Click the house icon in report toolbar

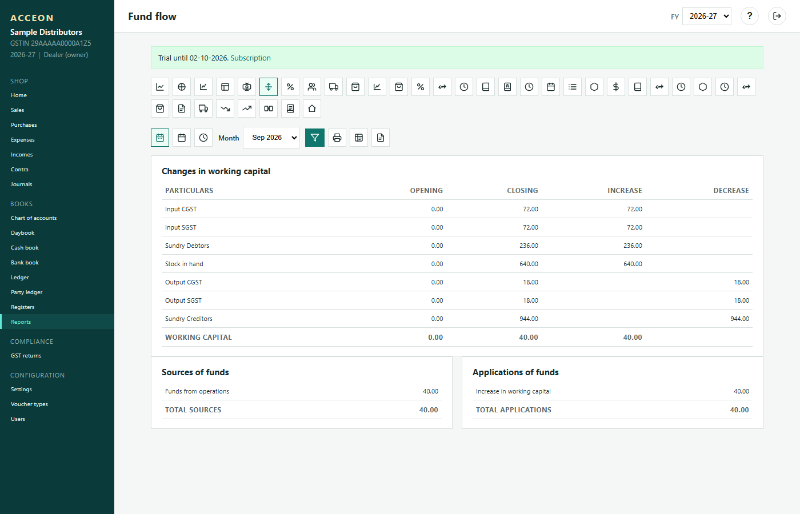coord(312,109)
